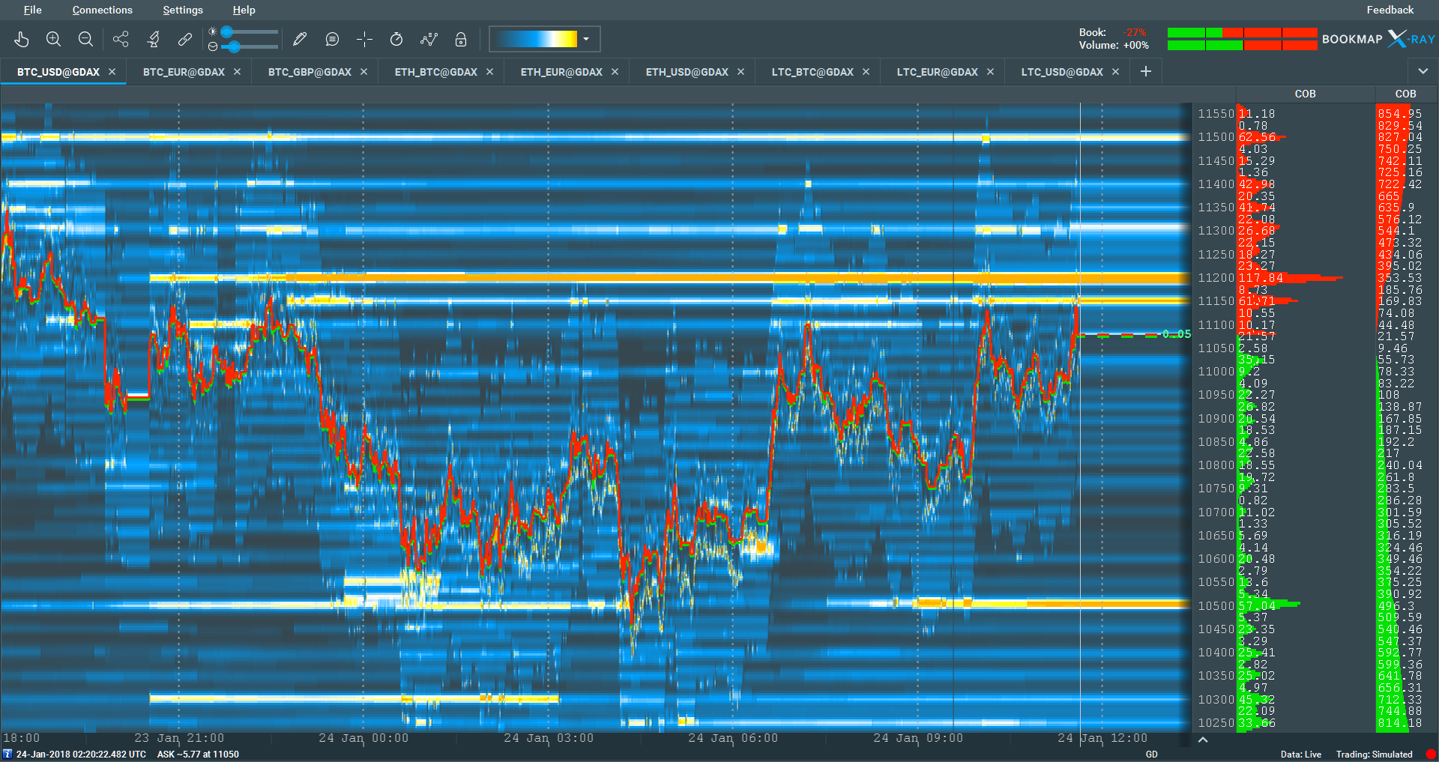Switch to the ETH_USD@GDAX tab
This screenshot has width=1439, height=762.
coord(687,72)
